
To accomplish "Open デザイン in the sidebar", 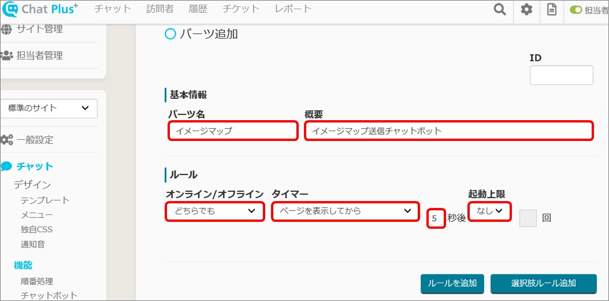I will 32,185.
